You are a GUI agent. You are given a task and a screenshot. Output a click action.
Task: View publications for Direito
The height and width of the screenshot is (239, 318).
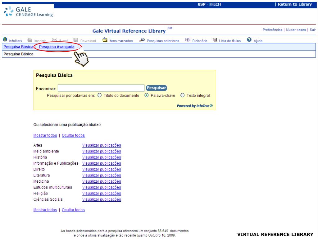click(102, 169)
